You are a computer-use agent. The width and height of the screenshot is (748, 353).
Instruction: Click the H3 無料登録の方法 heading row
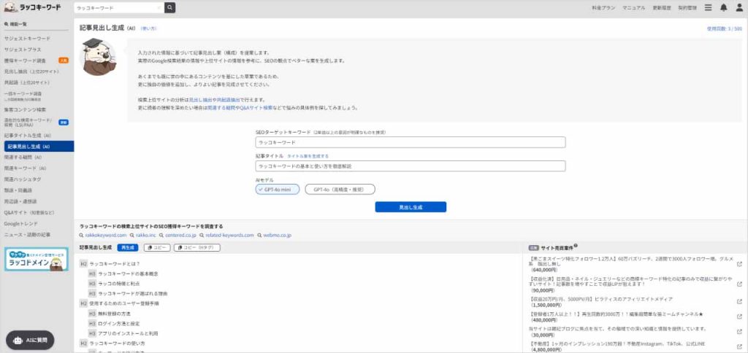pos(110,314)
